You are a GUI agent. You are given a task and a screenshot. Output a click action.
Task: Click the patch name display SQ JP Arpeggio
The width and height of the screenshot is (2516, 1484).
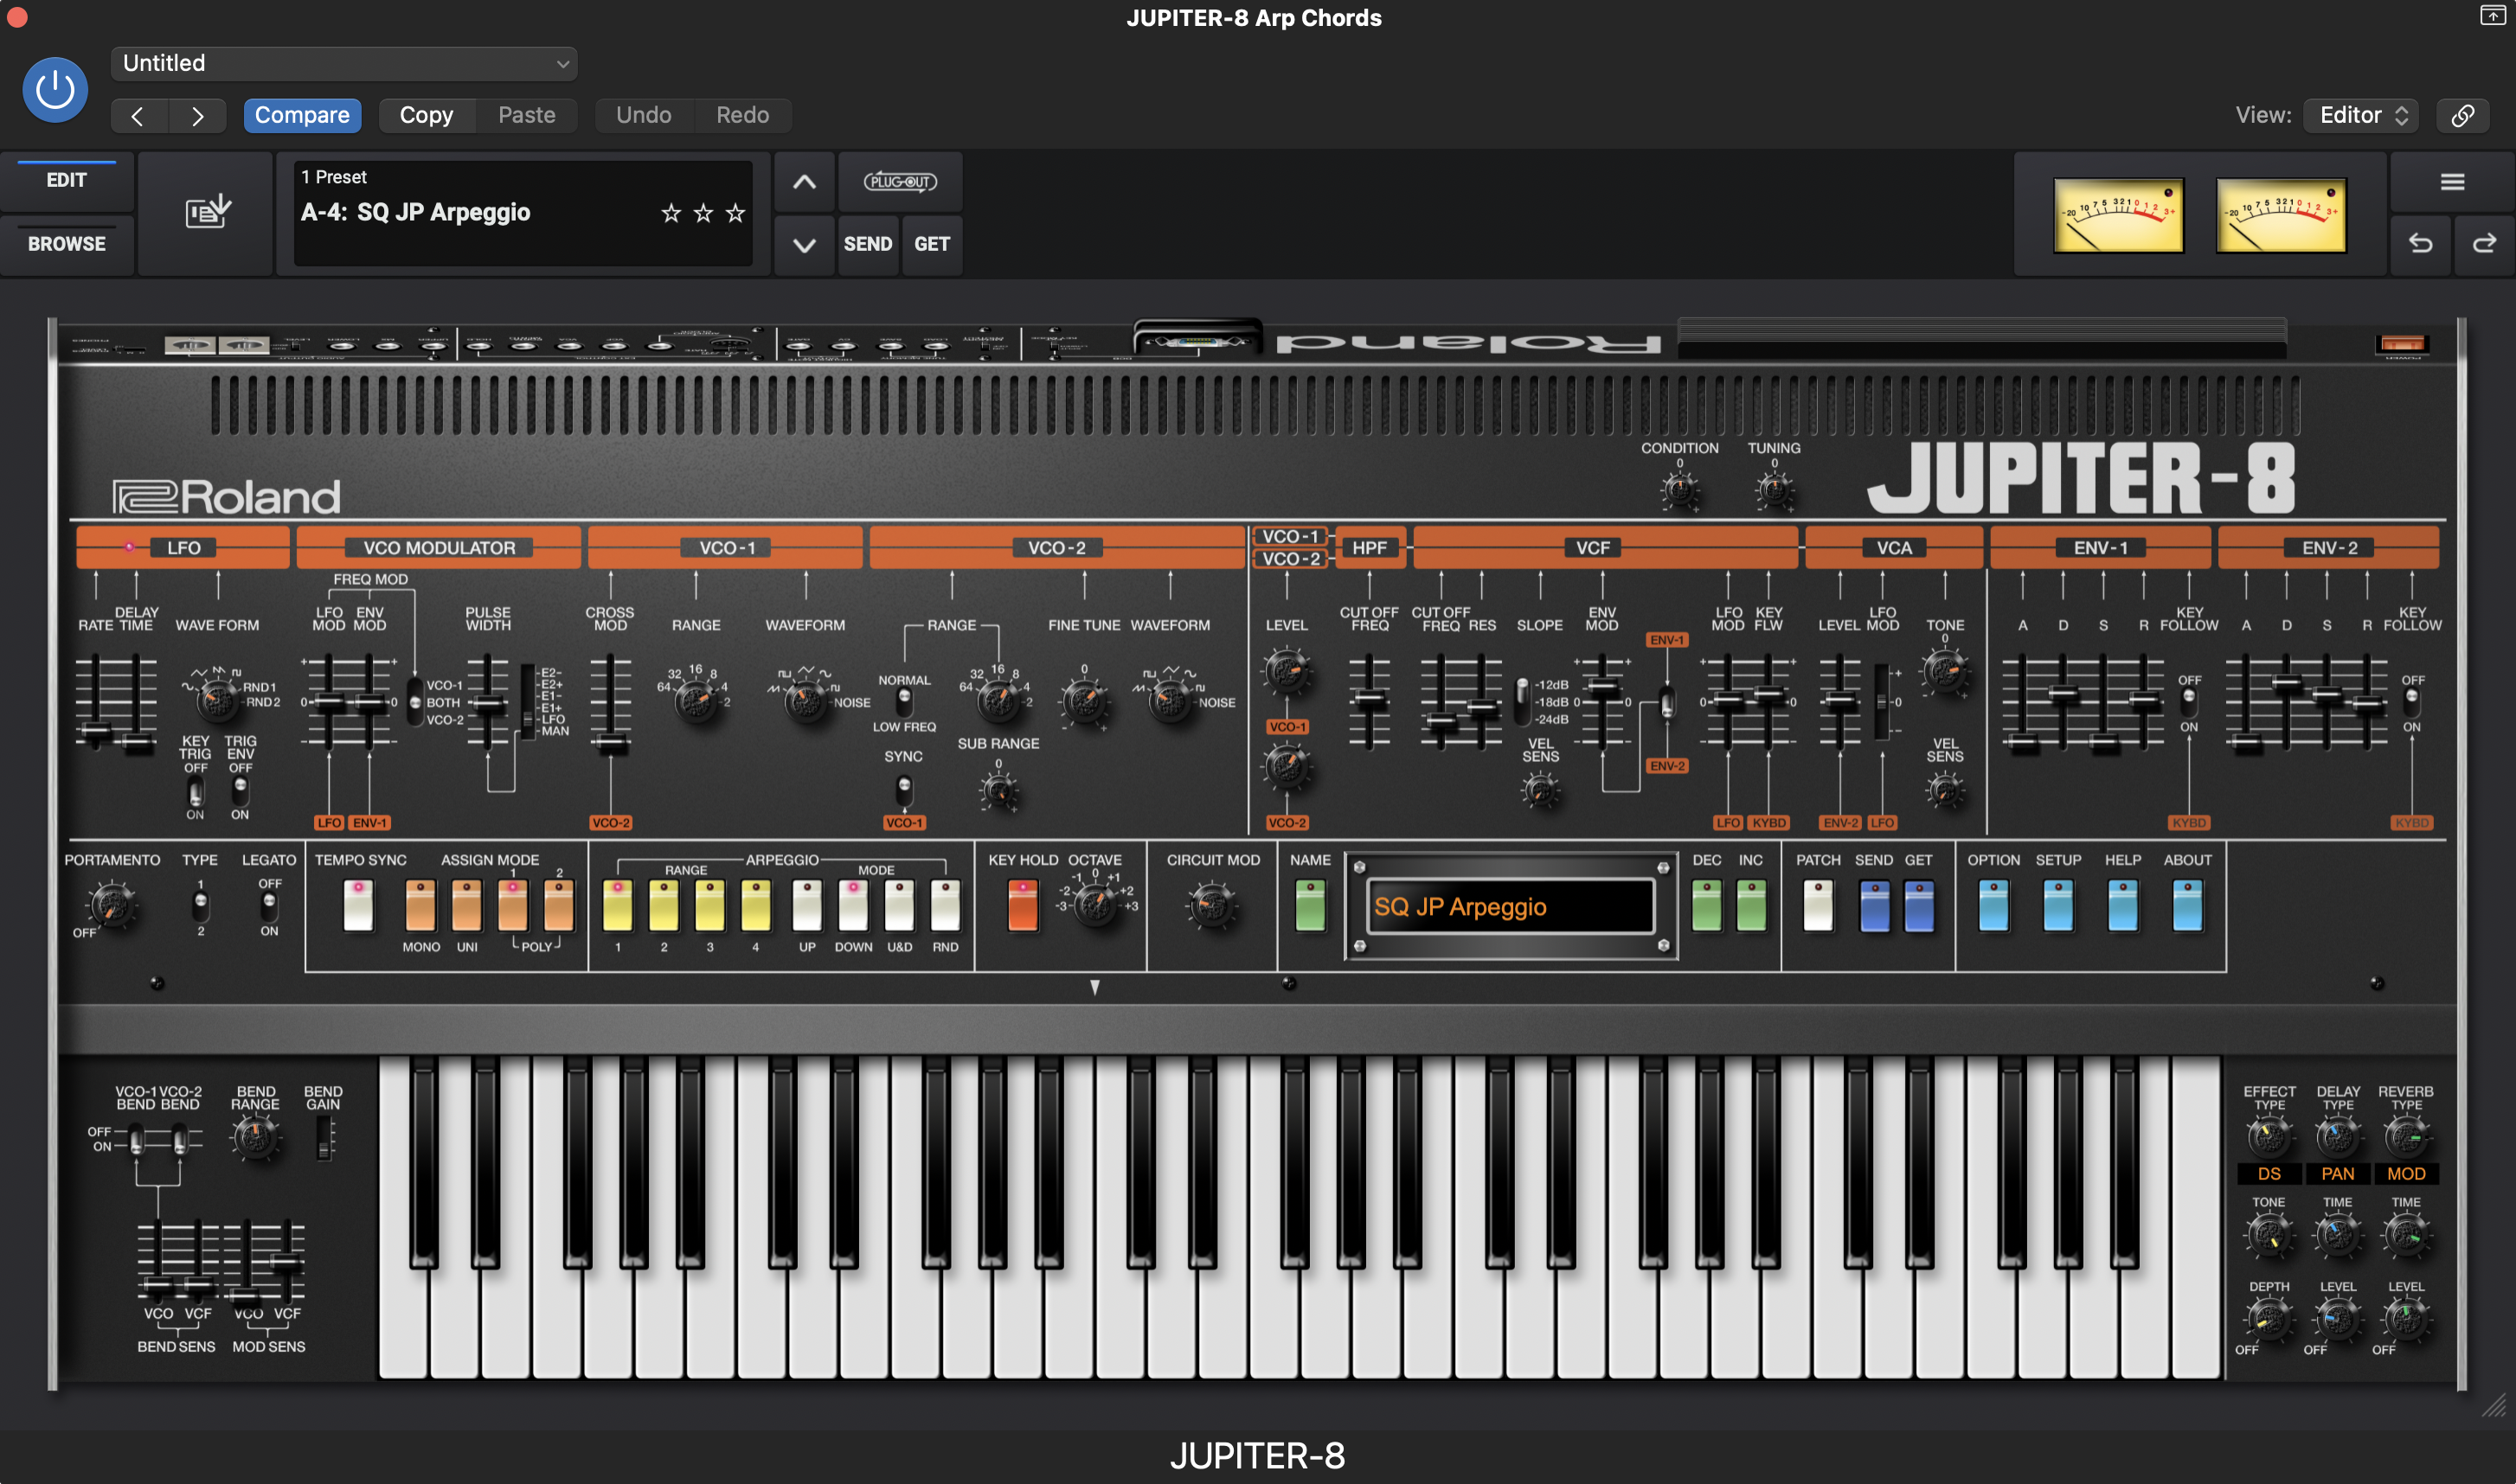tap(1511, 907)
